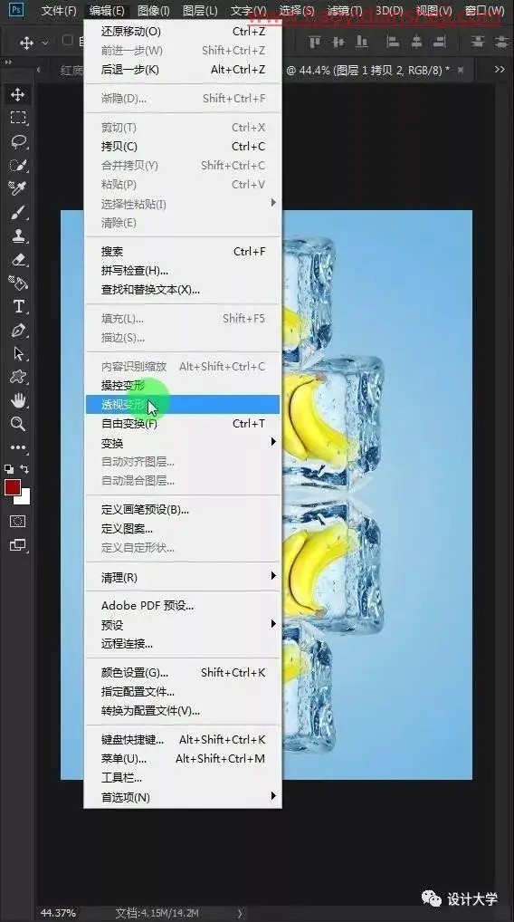
Task: Choose 定义画笔预设(B)... menu entry
Action: [x=183, y=509]
